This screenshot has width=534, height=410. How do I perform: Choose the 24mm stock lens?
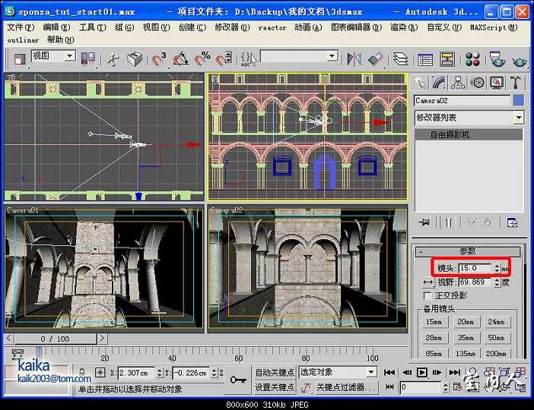click(496, 322)
